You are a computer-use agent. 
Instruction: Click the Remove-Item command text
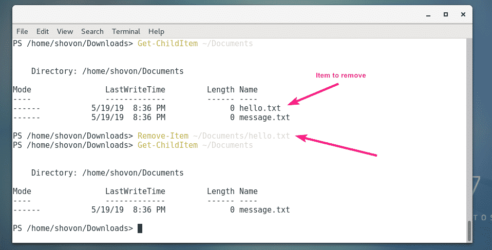tap(163, 136)
